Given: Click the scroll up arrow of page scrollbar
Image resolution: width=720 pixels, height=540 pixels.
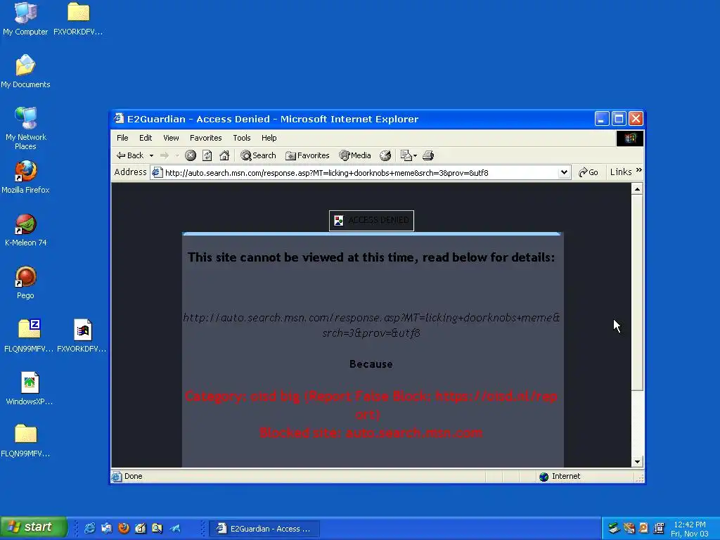Looking at the screenshot, I should point(637,189).
